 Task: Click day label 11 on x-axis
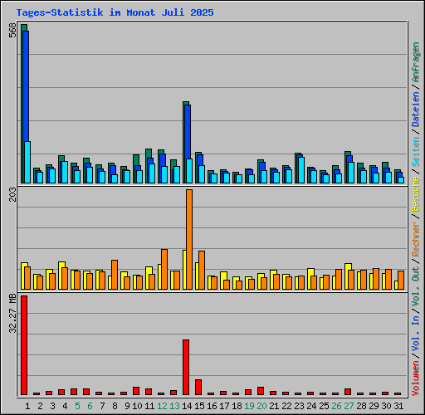[149, 406]
